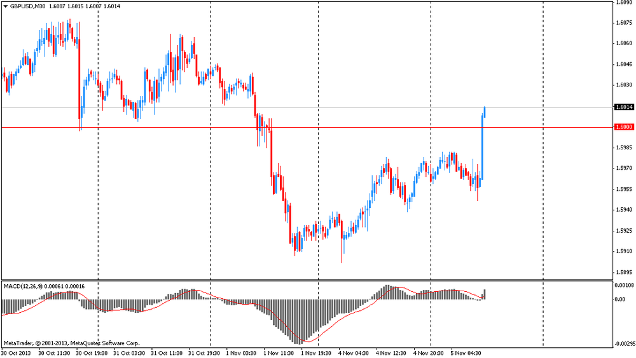The width and height of the screenshot is (636, 358).
Task: Click the 5 Nov 04:30 time label
Action: (x=467, y=352)
